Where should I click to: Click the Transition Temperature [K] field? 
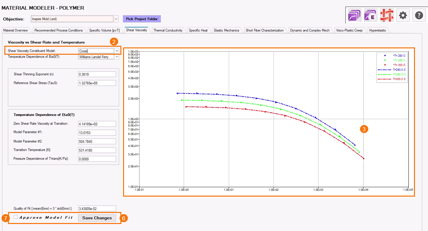tap(97, 150)
